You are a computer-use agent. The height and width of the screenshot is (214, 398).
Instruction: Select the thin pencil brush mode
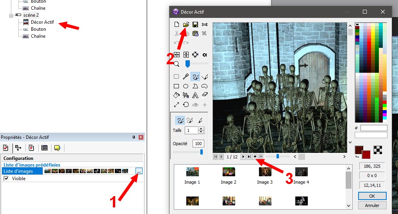click(200, 120)
